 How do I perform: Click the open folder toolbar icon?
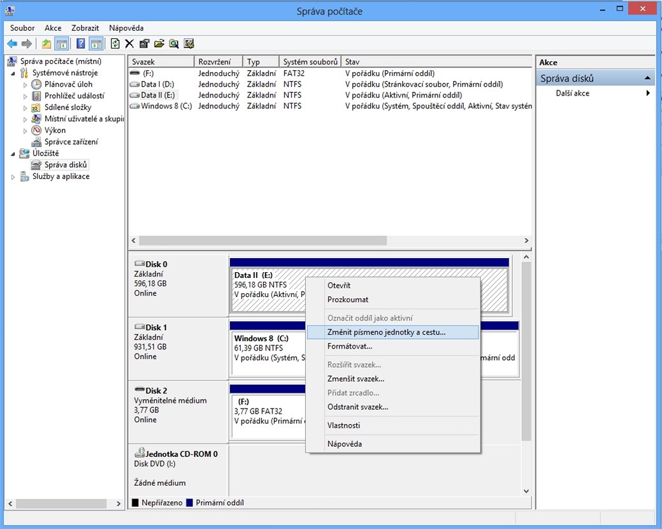159,43
